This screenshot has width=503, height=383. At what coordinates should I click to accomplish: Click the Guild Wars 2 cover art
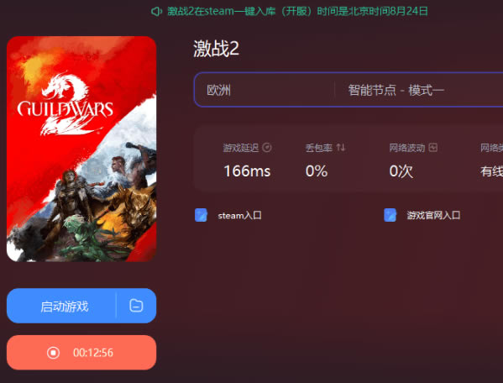pyautogui.click(x=81, y=149)
